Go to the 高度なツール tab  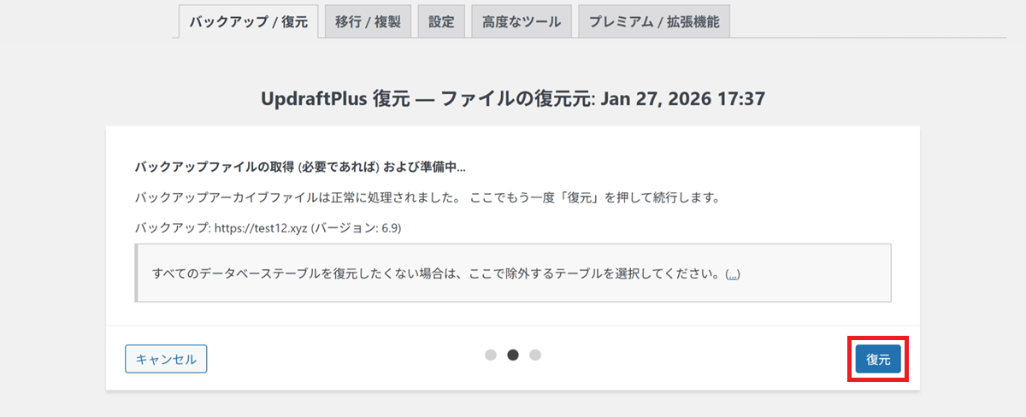point(521,22)
